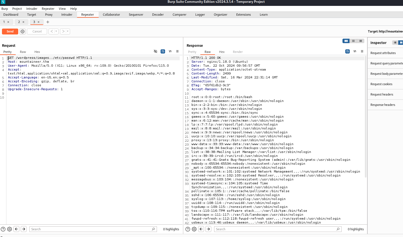
Task: Open the Response viewer options menu
Action: click(x=362, y=51)
